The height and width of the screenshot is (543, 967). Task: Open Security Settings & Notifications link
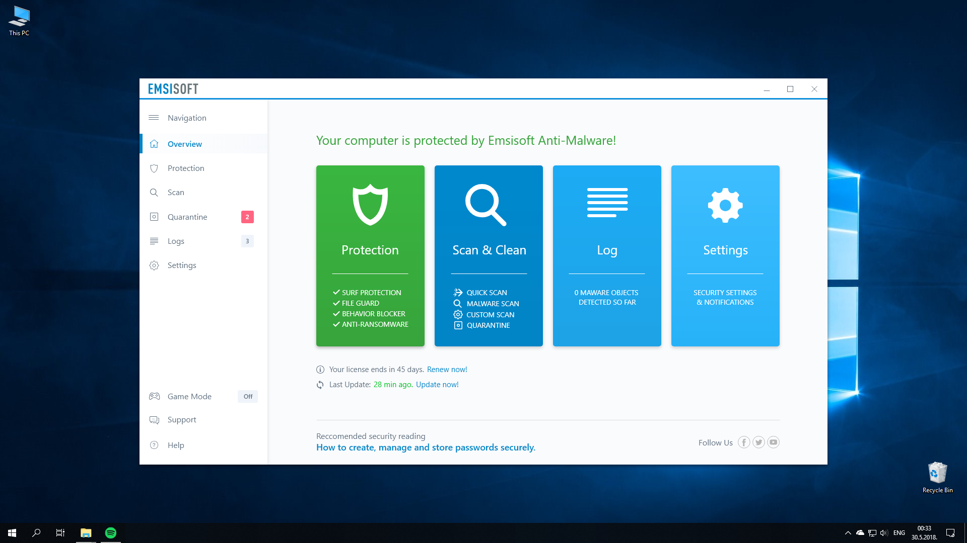(x=725, y=298)
